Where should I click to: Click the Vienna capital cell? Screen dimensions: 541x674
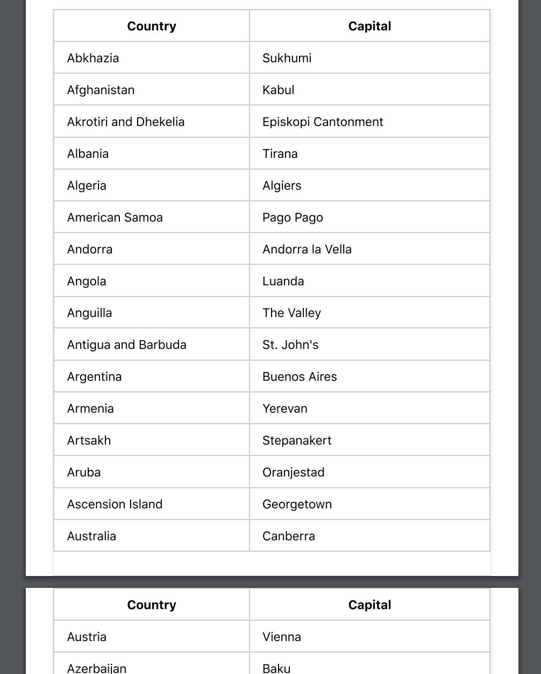[x=281, y=637]
